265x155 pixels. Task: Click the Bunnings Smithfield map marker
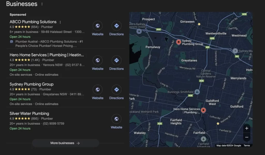point(197,92)
